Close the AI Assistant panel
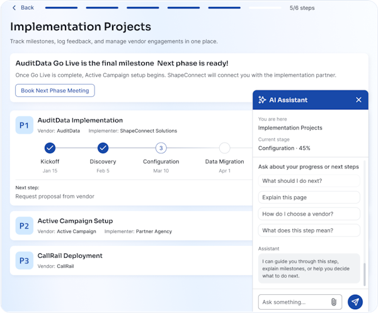This screenshot has width=378, height=313. [358, 100]
